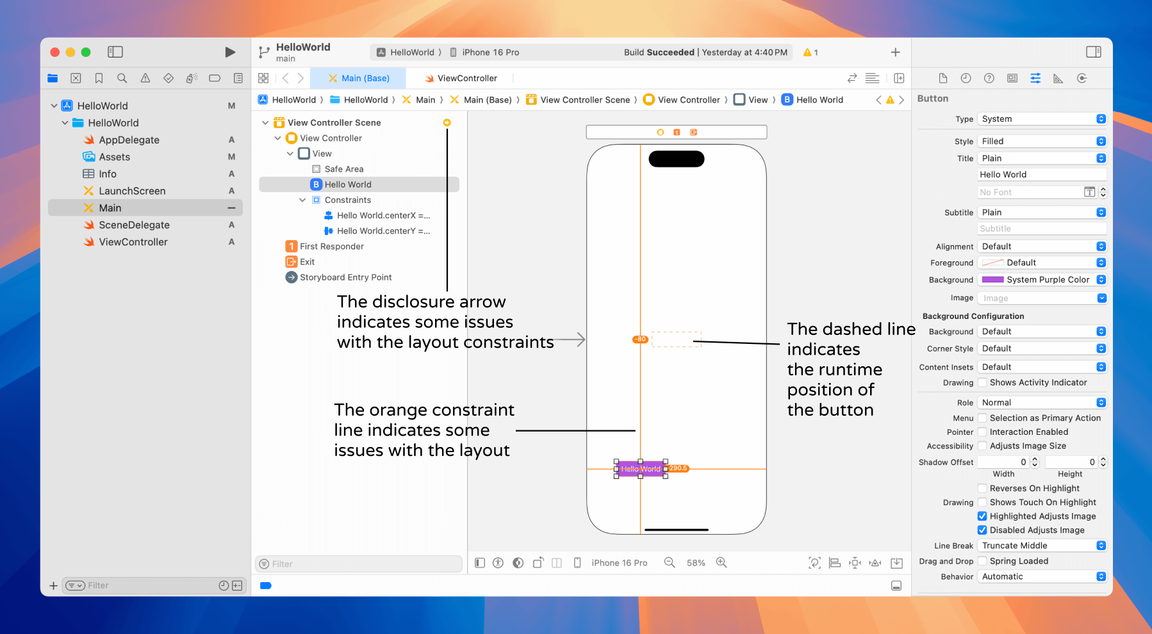Viewport: 1152px width, 634px height.
Task: Open the test navigator diamond icon
Action: pyautogui.click(x=169, y=78)
